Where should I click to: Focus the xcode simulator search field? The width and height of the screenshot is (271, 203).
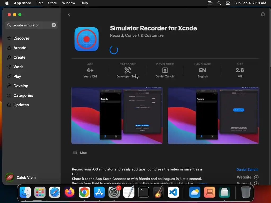coord(31,25)
